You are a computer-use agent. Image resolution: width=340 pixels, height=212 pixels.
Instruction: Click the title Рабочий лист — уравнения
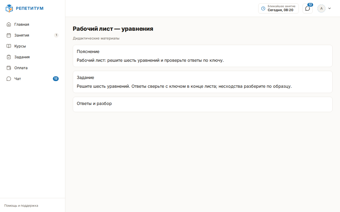click(x=113, y=29)
